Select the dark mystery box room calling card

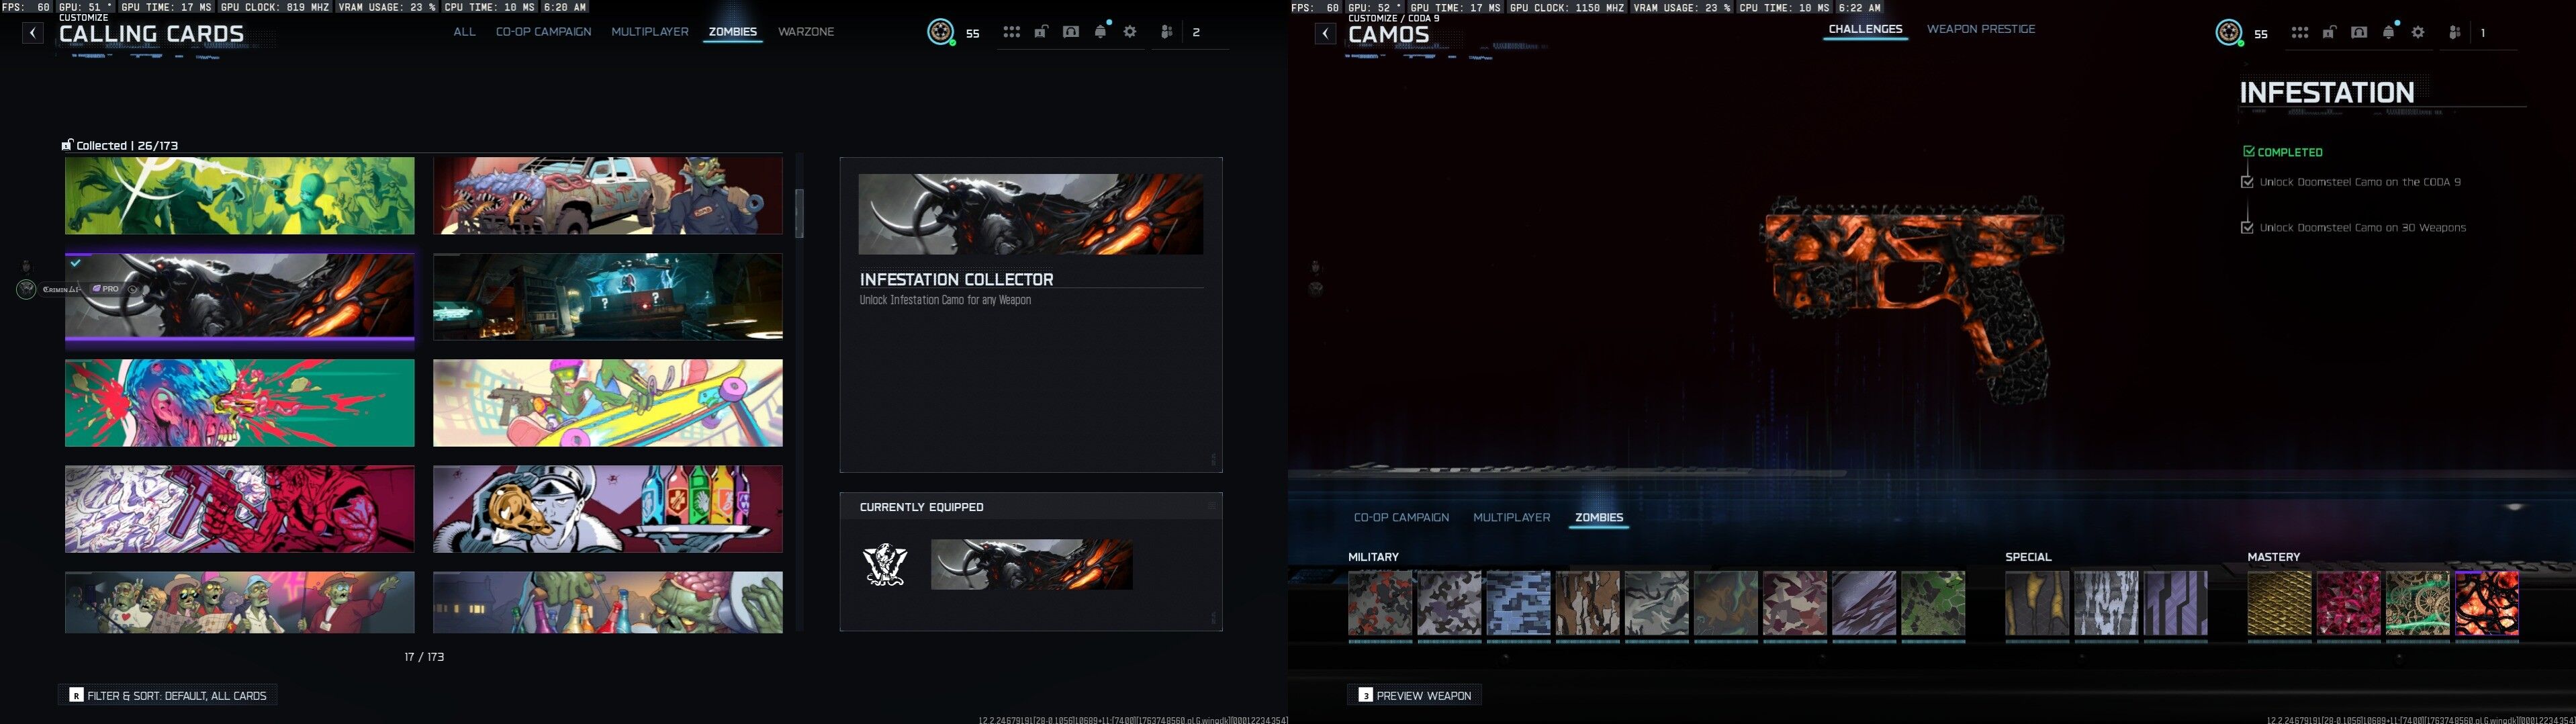click(608, 296)
